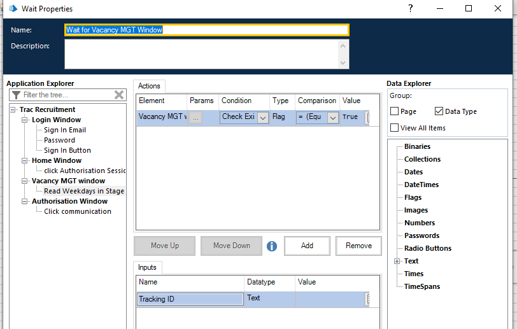Tick the View All Items checkbox
517x329 pixels.
click(395, 128)
